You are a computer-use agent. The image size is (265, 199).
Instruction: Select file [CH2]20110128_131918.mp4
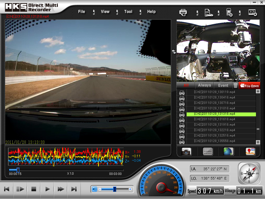coord(221,125)
